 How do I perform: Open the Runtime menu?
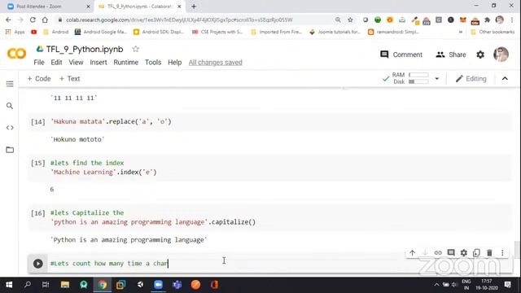tap(125, 63)
